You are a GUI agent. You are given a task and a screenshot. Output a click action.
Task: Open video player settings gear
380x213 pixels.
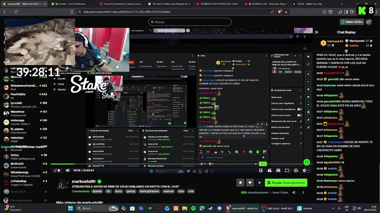pyautogui.click(x=304, y=170)
